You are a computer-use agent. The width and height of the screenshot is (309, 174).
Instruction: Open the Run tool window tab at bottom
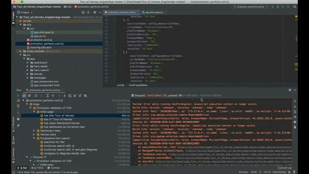(x=23, y=168)
